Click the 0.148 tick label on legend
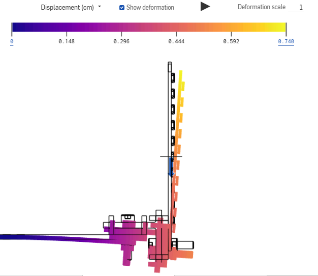The image size is (318, 276). tap(67, 41)
